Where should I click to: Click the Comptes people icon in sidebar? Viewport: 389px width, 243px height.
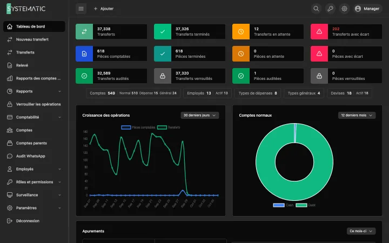(10, 130)
